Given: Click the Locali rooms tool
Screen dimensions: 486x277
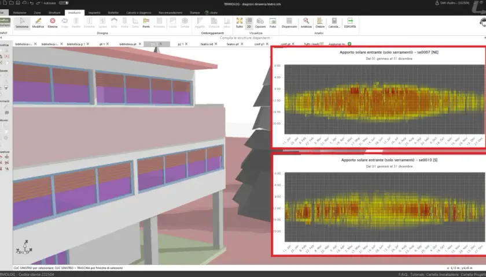Looking at the screenshot, I should click(x=172, y=23).
